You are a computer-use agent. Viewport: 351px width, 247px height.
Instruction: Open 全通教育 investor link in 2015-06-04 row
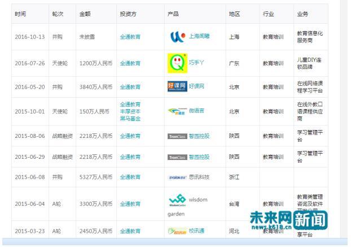coord(130,203)
